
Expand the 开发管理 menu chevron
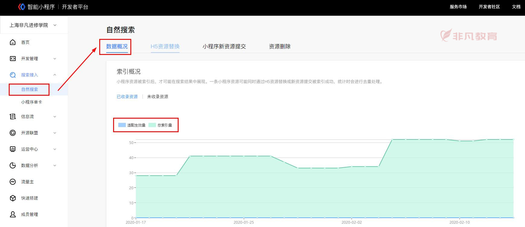55,59
